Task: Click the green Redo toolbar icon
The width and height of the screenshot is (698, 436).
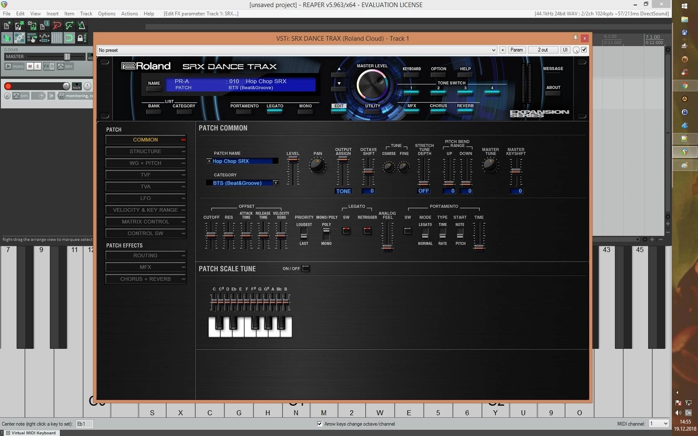Action: pos(69,26)
